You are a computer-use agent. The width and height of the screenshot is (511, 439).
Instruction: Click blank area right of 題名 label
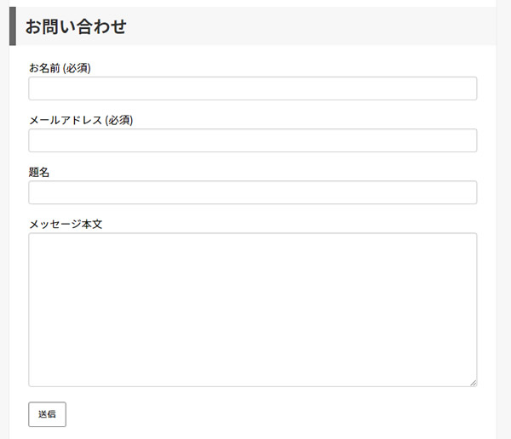255,172
